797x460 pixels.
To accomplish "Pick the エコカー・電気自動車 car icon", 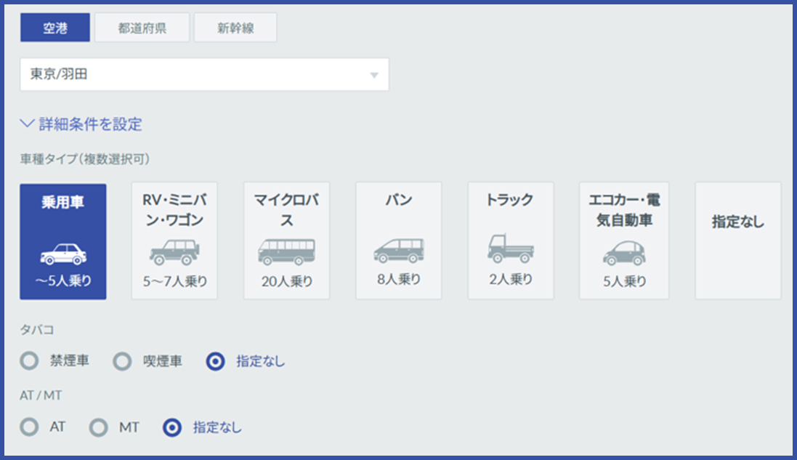I will pos(623,254).
